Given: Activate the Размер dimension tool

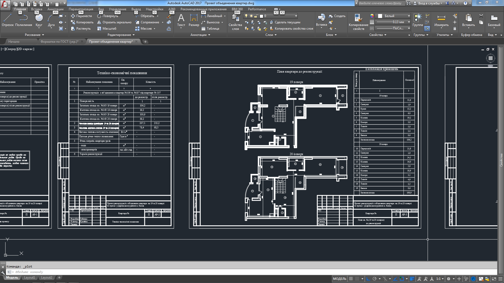Looking at the screenshot, I should [194, 20].
